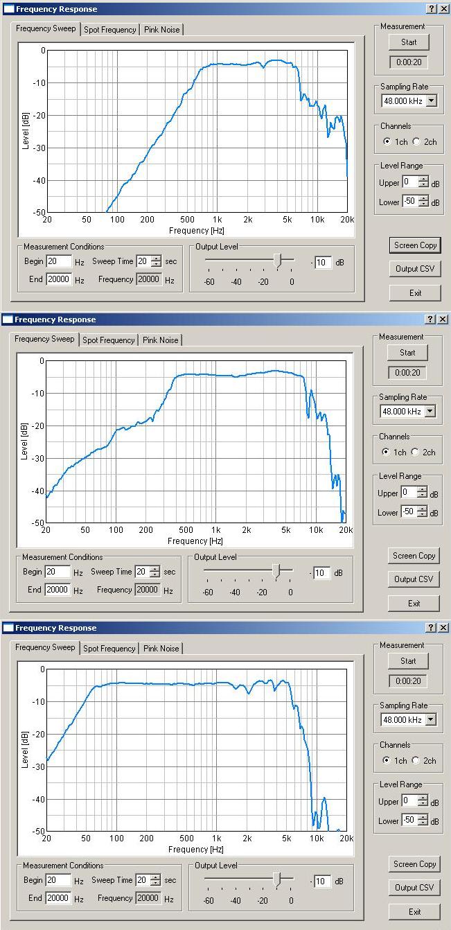Image resolution: width=451 pixels, height=930 pixels.
Task: Open the Sampling Rate list in the bottom window
Action: 431,720
